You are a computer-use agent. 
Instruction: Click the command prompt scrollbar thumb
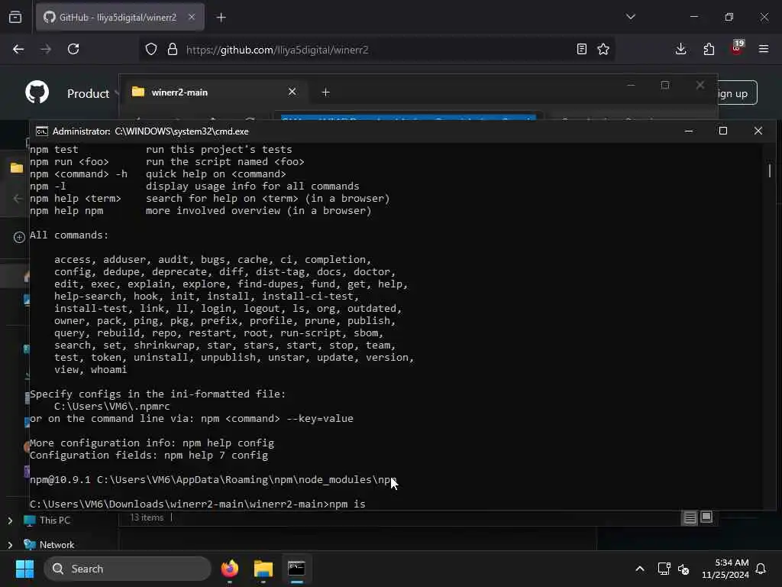[x=770, y=170]
